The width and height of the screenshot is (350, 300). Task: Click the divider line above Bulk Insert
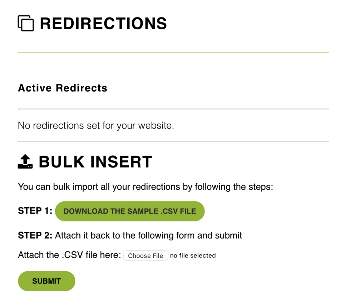point(173,141)
